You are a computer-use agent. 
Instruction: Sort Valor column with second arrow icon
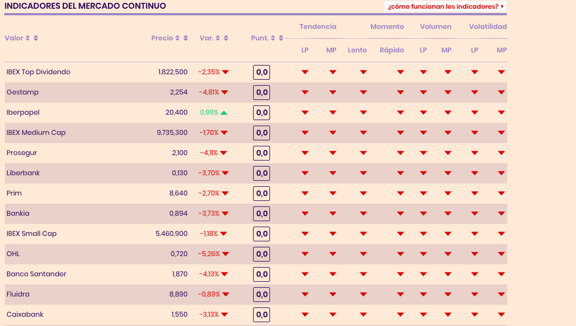(x=35, y=38)
